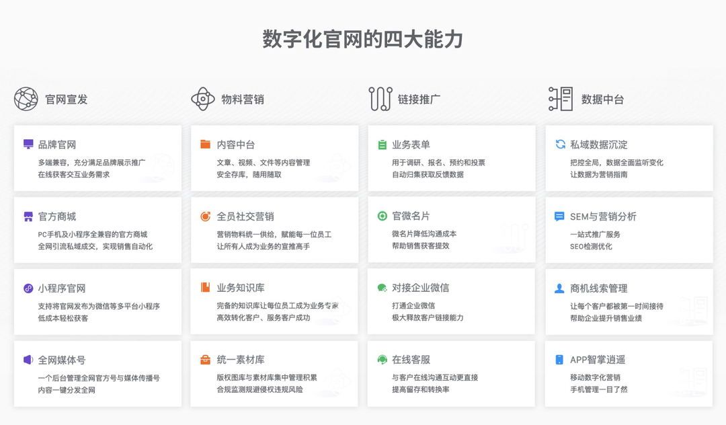Open the 官微名片 card title
The height and width of the screenshot is (425, 726).
point(411,216)
